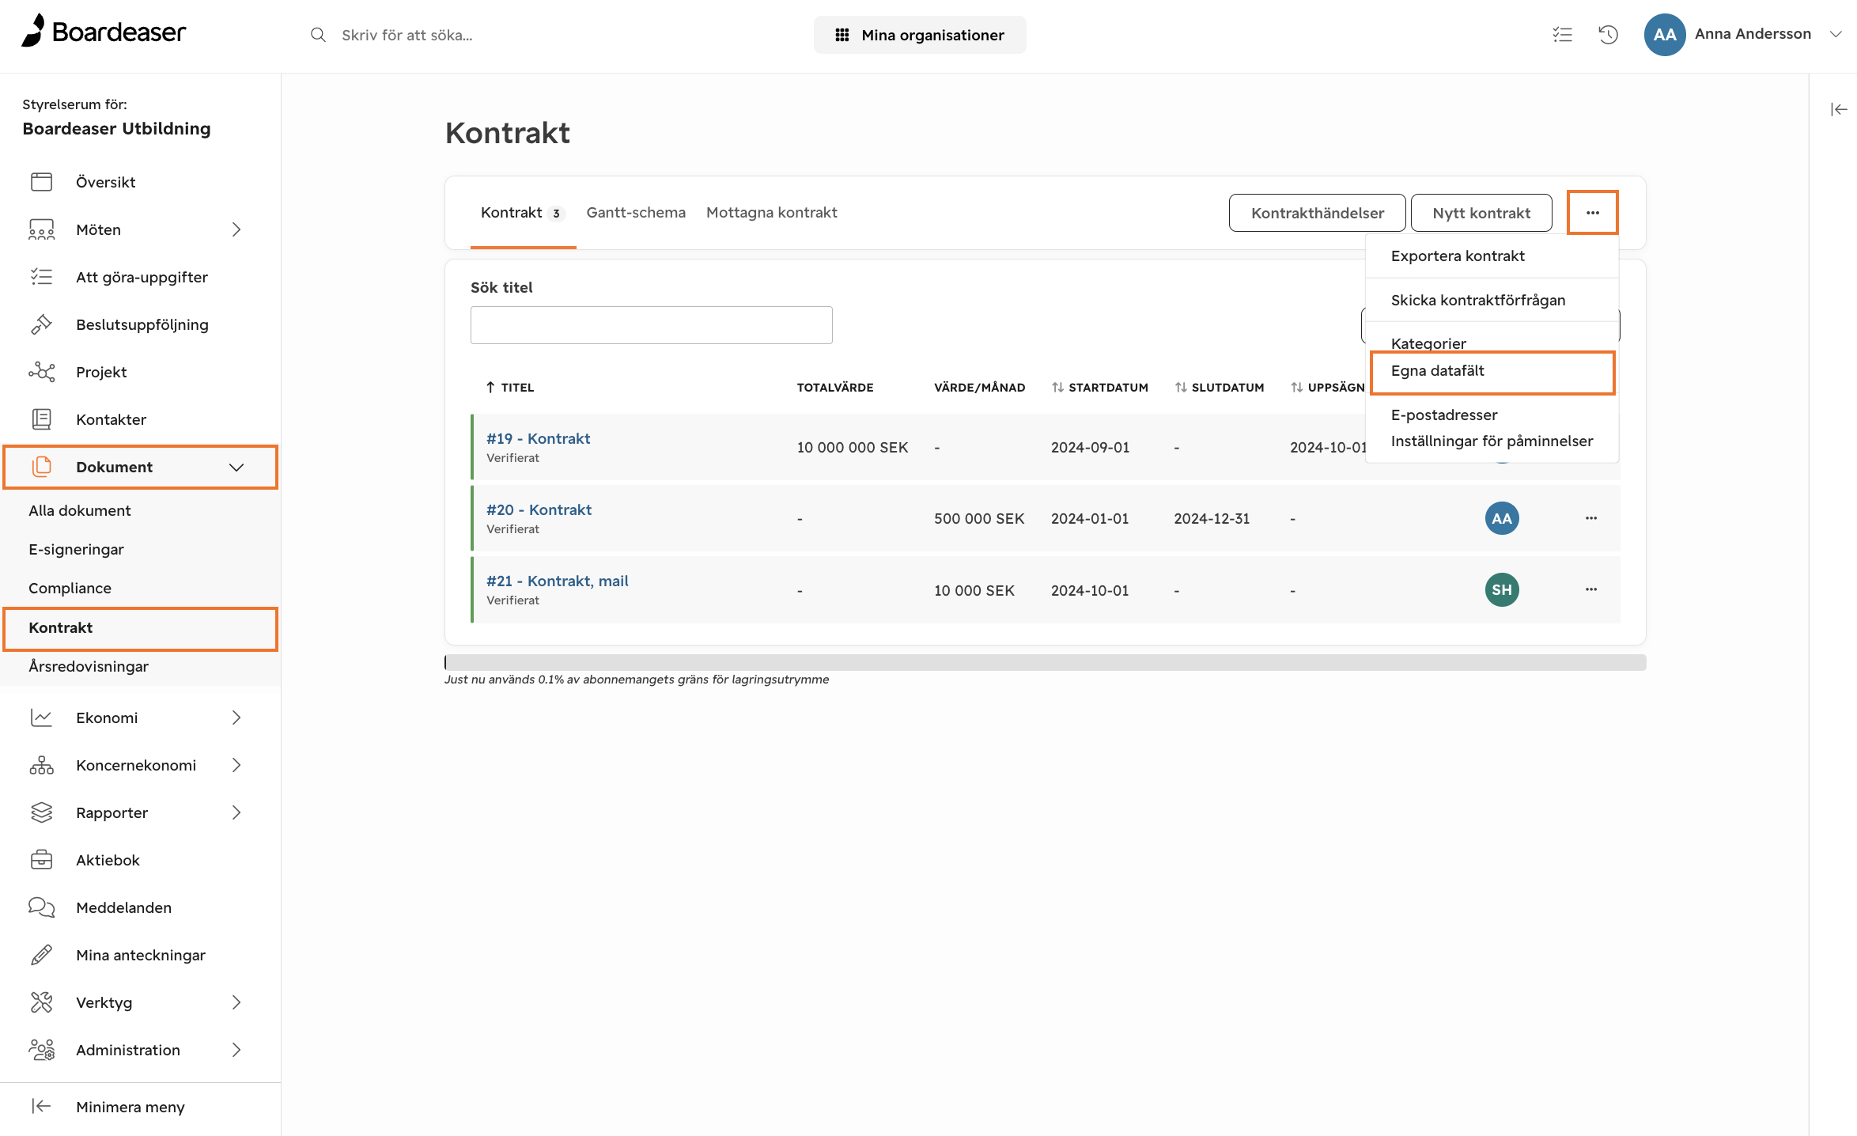Expand the Administration submenu chevron
Viewport: 1857px width, 1136px height.
[236, 1050]
